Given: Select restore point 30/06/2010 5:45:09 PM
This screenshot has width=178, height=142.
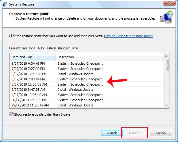Looking at the screenshot, I should coord(87,100).
